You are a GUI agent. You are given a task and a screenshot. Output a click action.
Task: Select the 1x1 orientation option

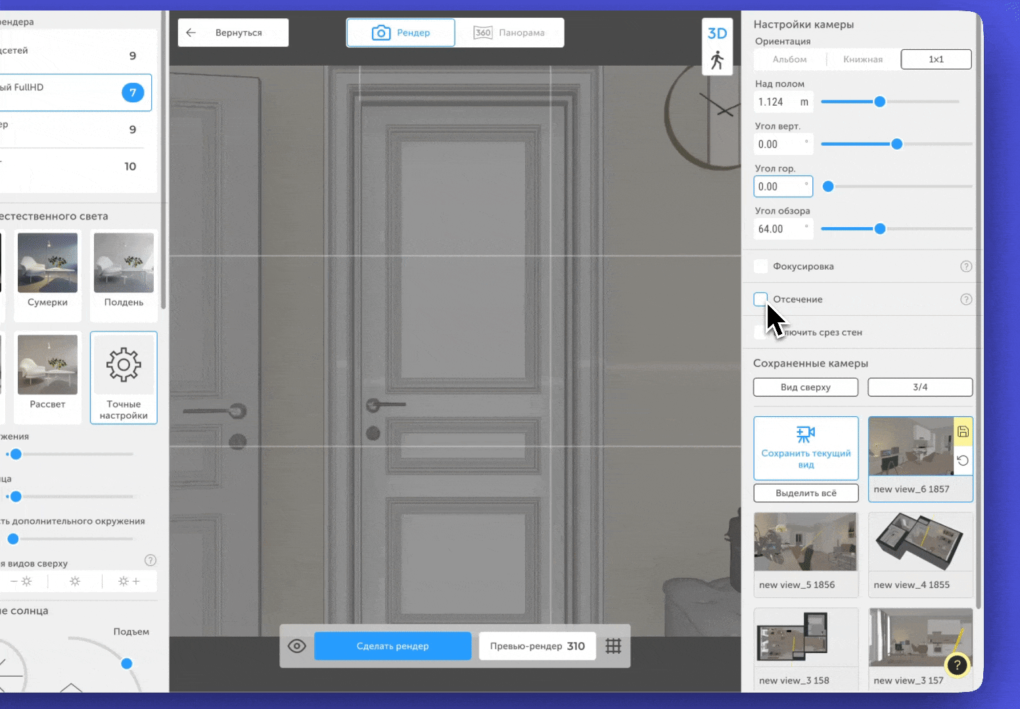[936, 59]
